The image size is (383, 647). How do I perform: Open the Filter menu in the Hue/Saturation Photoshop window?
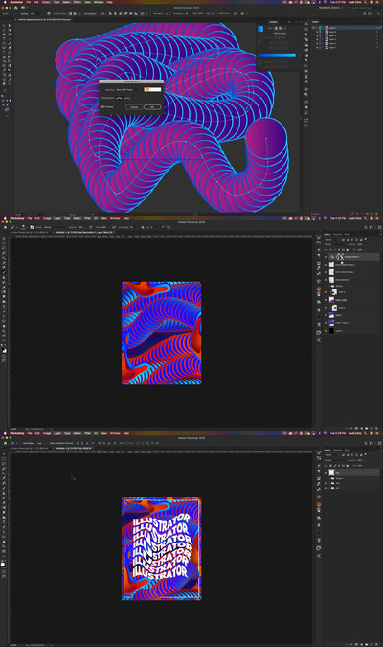coord(87,218)
